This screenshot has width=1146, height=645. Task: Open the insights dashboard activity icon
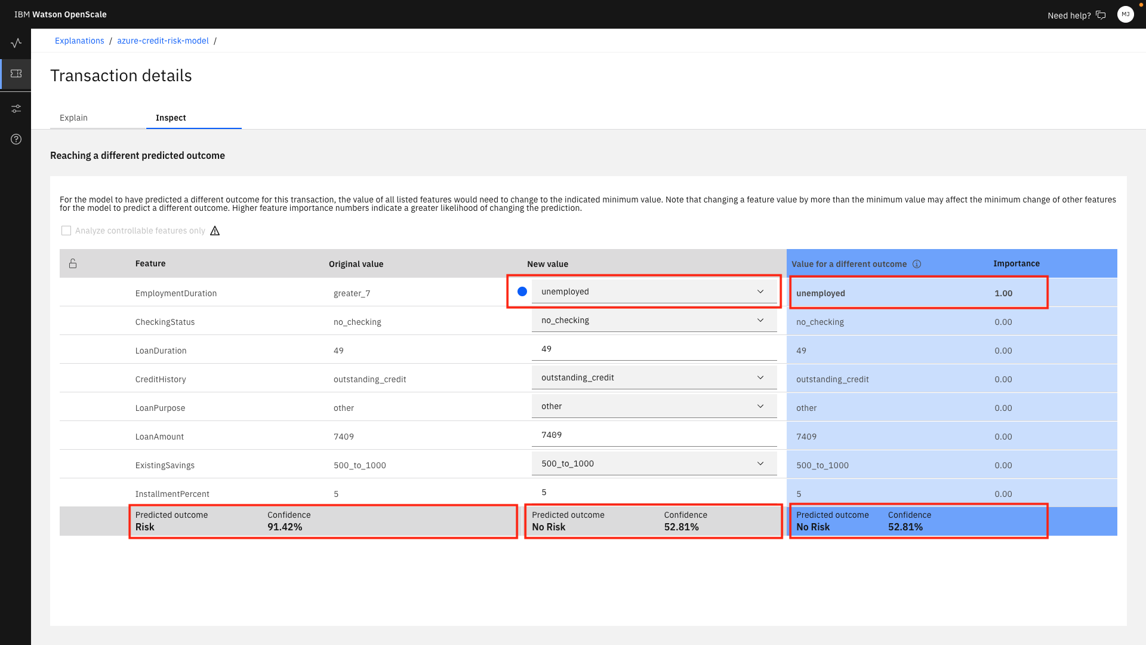tap(16, 43)
